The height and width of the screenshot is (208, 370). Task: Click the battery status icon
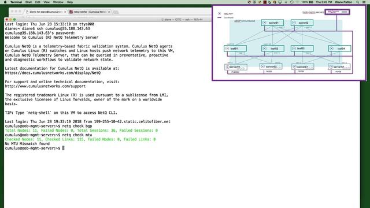click(x=311, y=2)
